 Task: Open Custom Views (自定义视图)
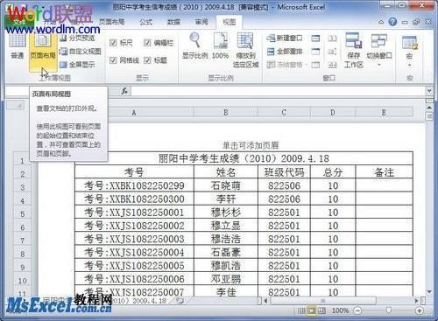pyautogui.click(x=81, y=52)
